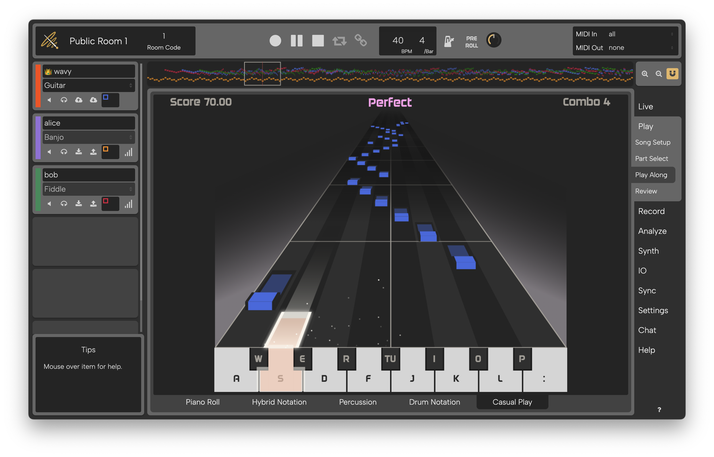Switch to the Piano Roll tab
714x457 pixels.
(x=203, y=402)
